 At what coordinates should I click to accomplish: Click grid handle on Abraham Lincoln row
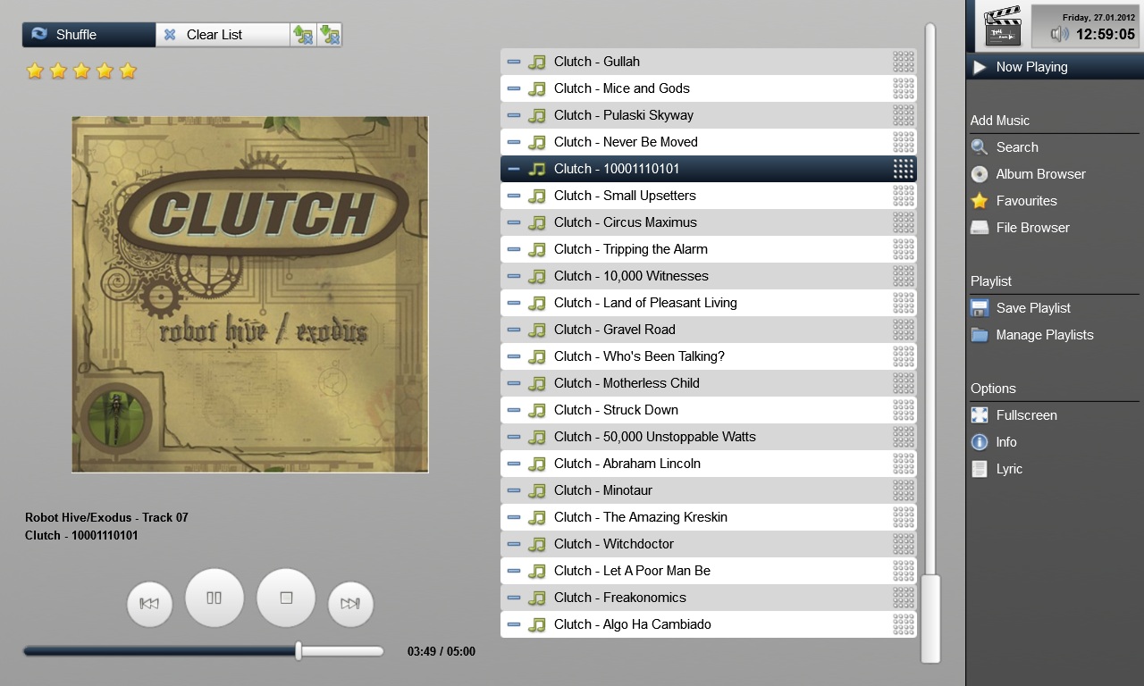pos(904,464)
